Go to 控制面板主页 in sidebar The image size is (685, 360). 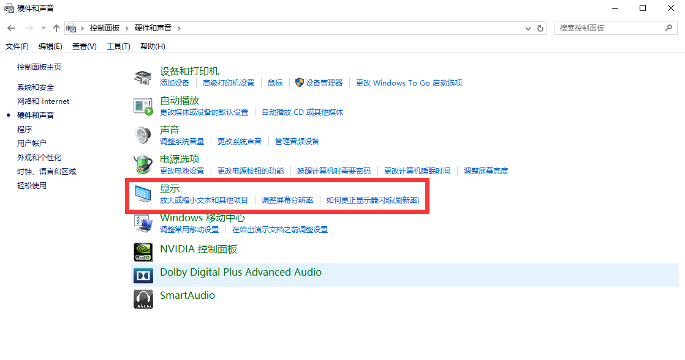coord(39,67)
